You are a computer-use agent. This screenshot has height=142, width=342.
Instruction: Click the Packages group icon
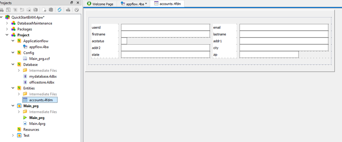[x=14, y=29]
